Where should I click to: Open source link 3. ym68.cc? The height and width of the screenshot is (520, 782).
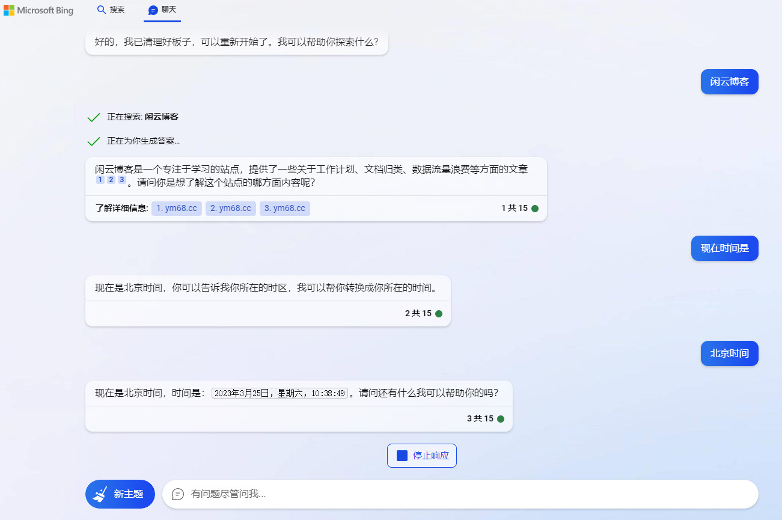click(285, 209)
